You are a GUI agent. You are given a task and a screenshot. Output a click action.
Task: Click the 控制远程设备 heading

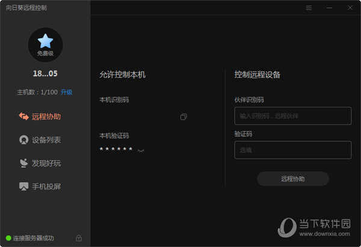pos(258,75)
